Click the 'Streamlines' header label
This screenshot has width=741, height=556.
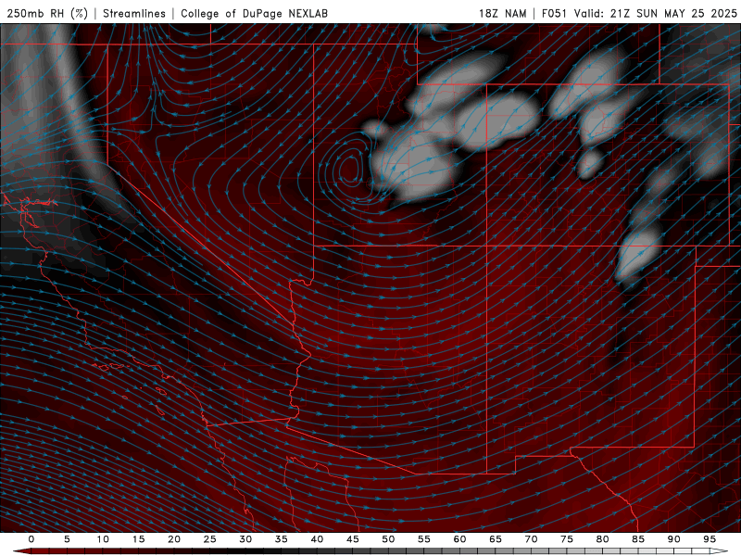point(134,13)
